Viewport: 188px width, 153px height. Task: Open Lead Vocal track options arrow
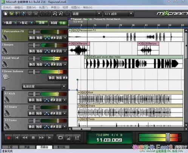tap(65, 64)
